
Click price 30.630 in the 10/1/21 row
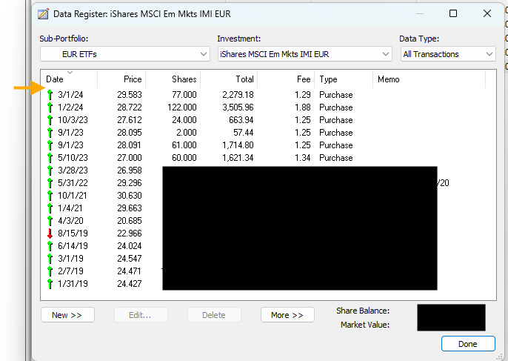click(130, 196)
